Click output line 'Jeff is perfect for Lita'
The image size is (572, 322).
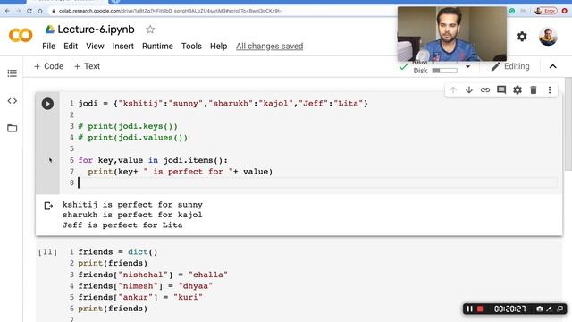click(122, 225)
